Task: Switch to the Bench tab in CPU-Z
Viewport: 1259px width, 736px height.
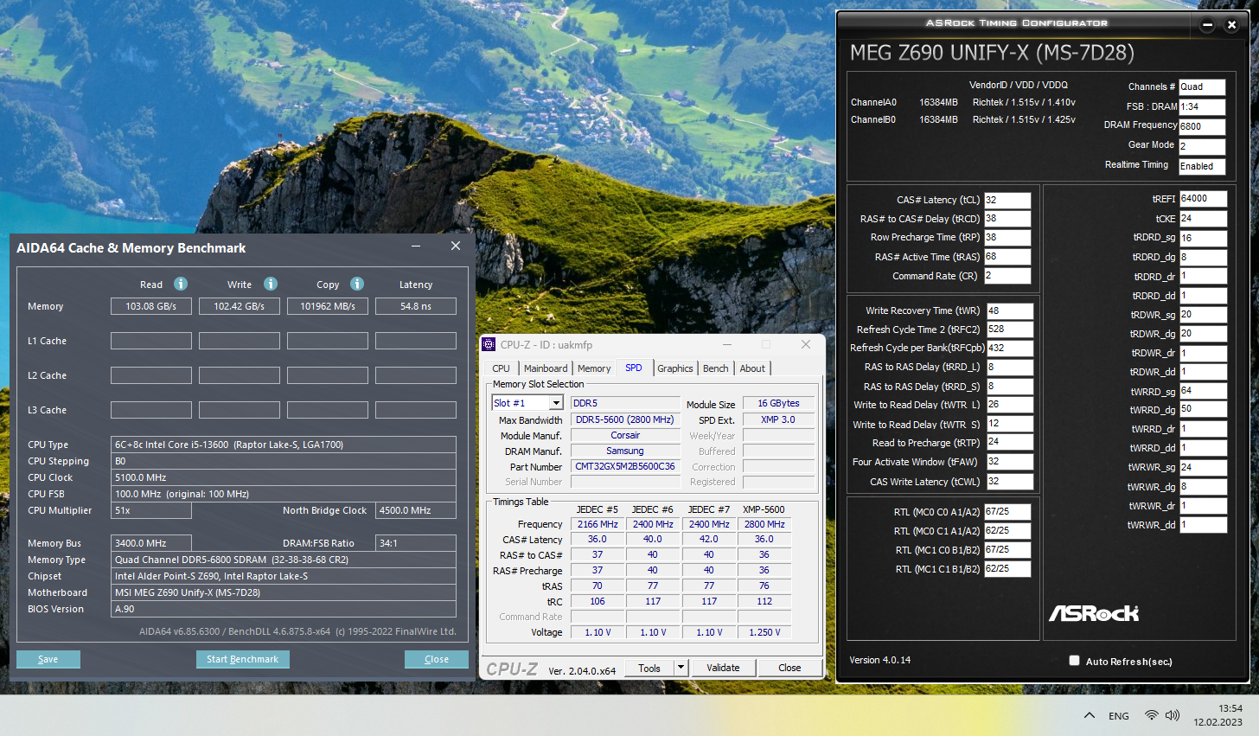Action: [x=716, y=368]
